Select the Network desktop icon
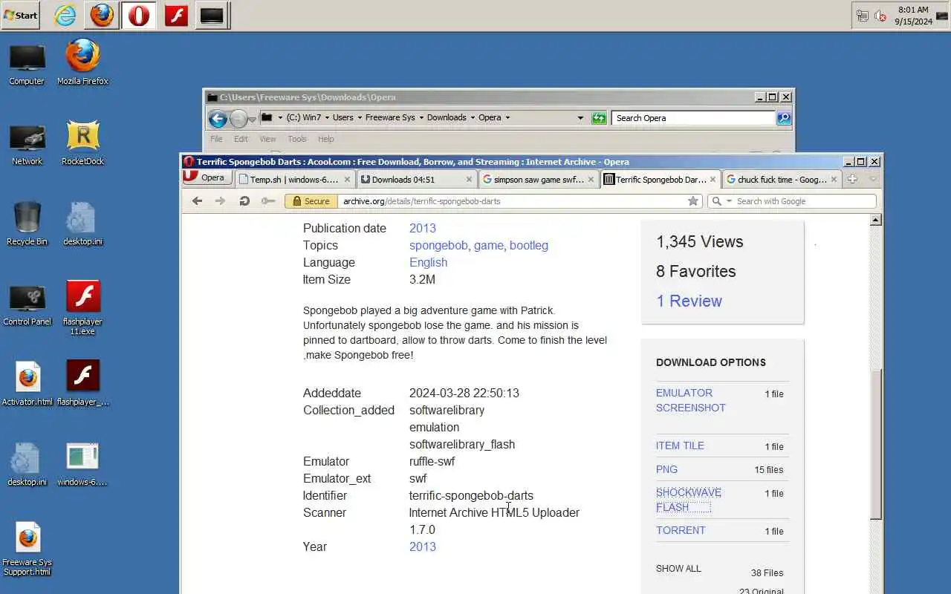Image resolution: width=951 pixels, height=594 pixels. click(27, 145)
